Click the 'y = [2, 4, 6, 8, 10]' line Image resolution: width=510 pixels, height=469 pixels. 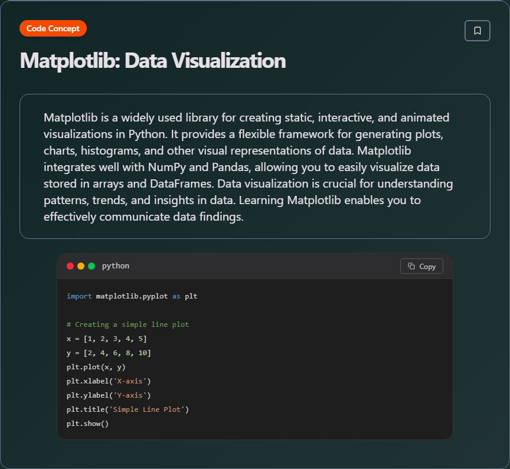pyautogui.click(x=109, y=353)
